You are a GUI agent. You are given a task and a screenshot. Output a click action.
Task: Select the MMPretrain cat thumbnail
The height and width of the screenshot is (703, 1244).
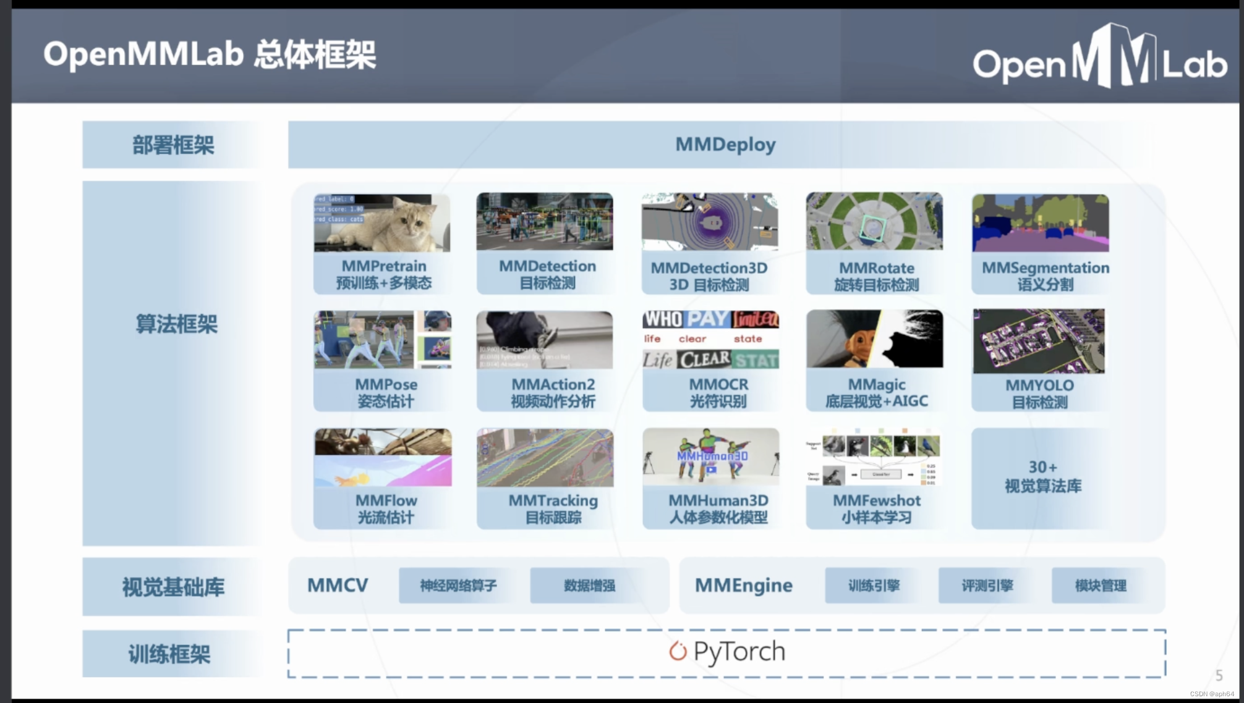coord(382,223)
